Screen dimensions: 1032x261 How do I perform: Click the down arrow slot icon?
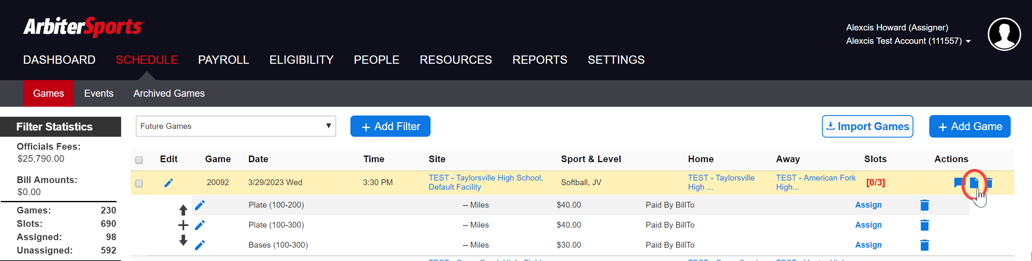(x=183, y=240)
